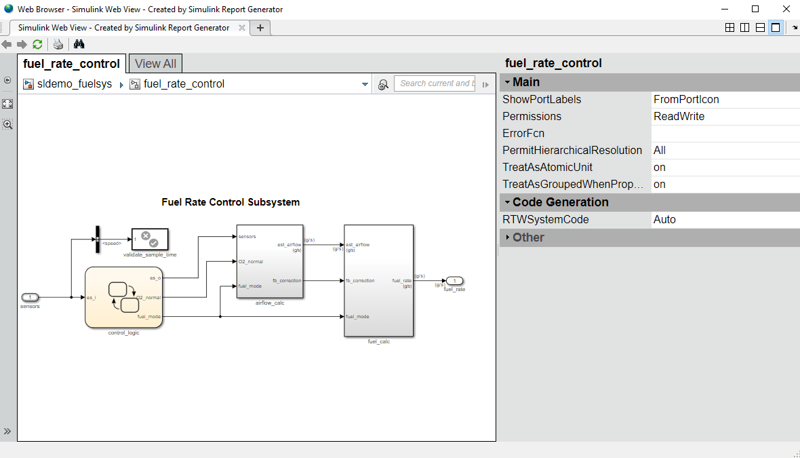800x458 pixels.
Task: Expand the left sidebar with the double chevron
Action: 7,432
